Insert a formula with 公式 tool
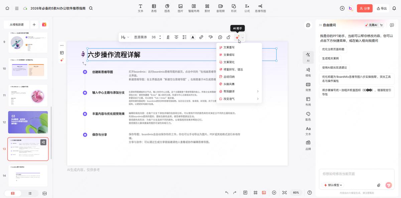 click(x=247, y=8)
